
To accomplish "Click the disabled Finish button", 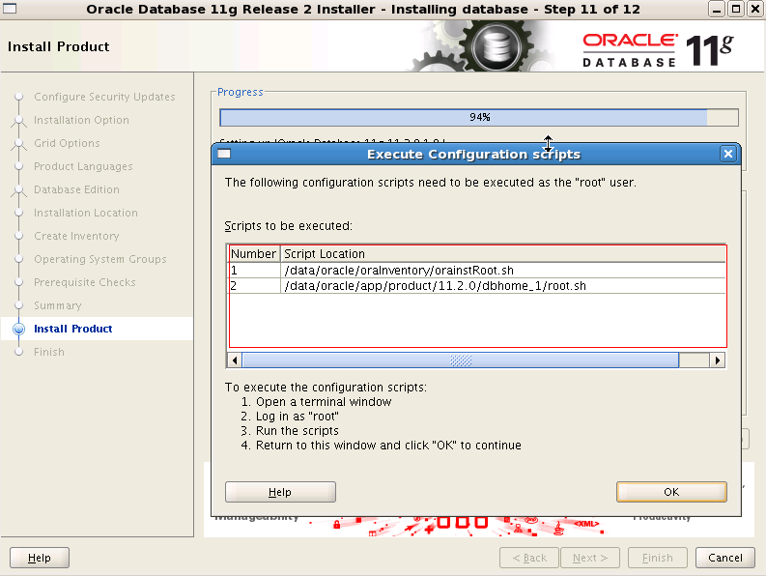I will [658, 558].
